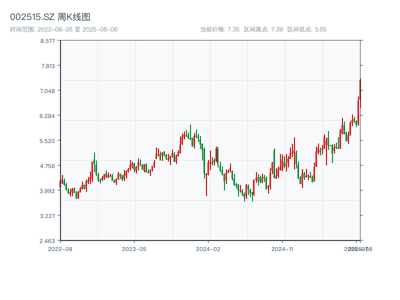Click y-axis value 6.284
Viewport: 400px width, 300px height.
click(47, 116)
